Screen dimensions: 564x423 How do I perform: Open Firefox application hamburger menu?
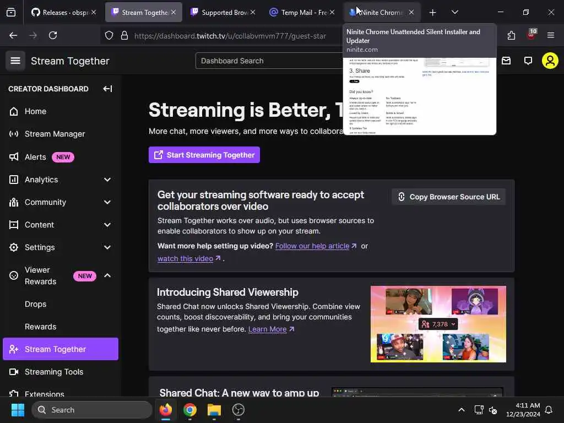(x=551, y=35)
